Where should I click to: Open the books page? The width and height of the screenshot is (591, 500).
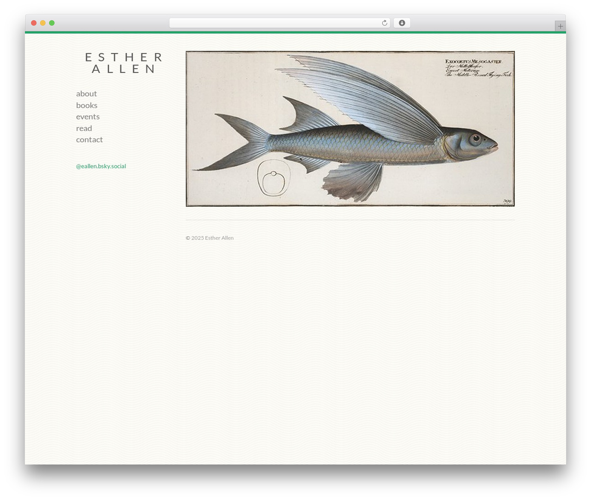click(87, 105)
